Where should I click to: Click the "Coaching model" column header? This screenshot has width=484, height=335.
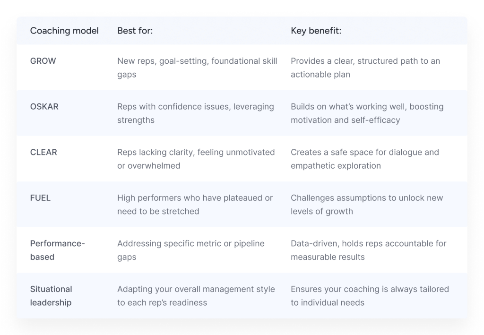[64, 31]
